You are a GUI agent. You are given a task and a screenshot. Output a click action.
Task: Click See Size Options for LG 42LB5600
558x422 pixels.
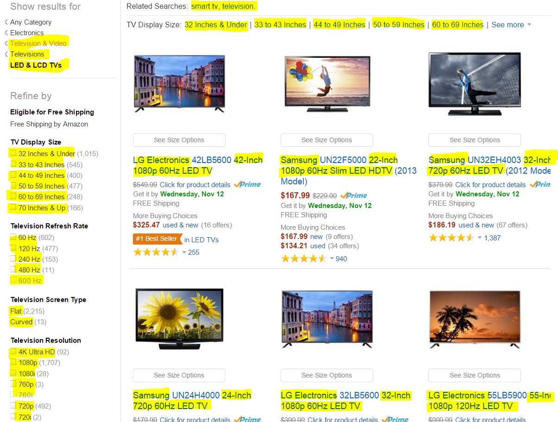(x=179, y=140)
